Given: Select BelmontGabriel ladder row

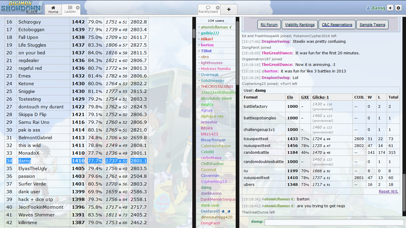Looking at the screenshot, I should coord(76,138).
